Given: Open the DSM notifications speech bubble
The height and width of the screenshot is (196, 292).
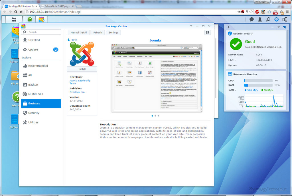Looking at the screenshot, I should click(x=252, y=19).
